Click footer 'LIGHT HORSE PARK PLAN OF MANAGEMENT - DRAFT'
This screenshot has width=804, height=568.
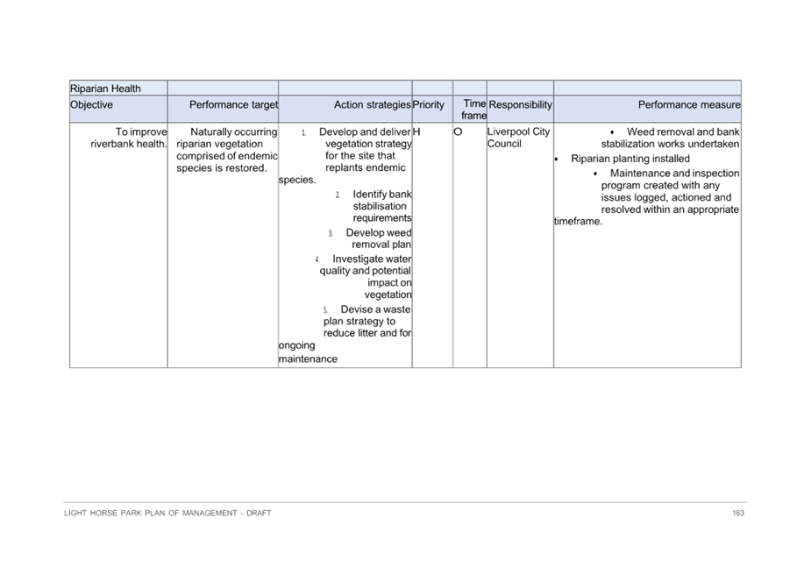click(x=167, y=513)
